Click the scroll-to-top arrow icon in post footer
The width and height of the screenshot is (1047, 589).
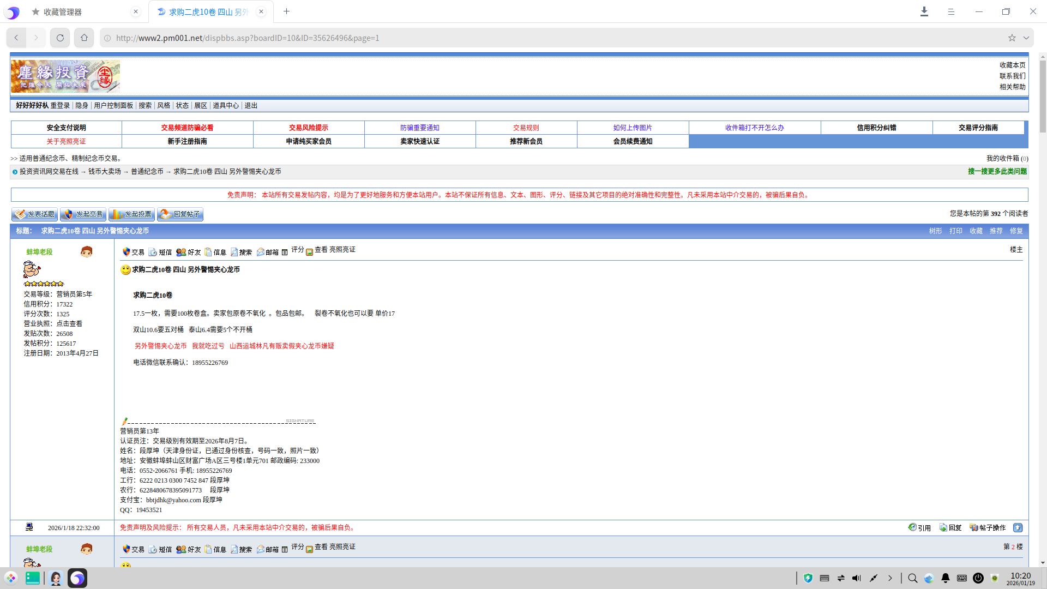[1018, 528]
